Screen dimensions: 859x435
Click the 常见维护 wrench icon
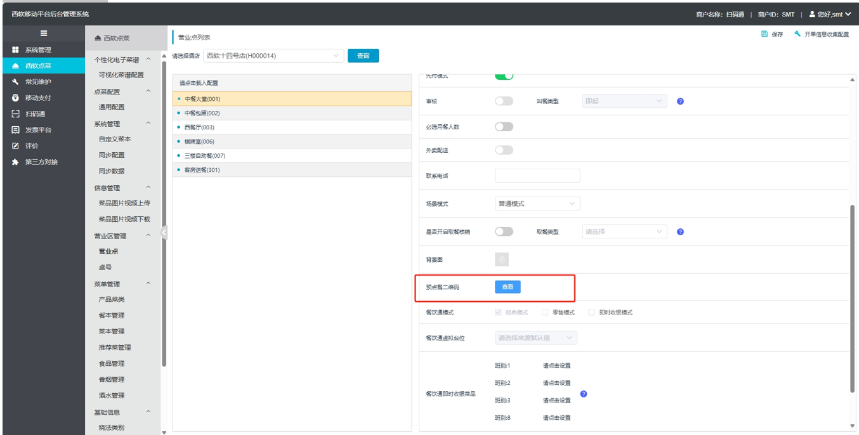pyautogui.click(x=15, y=82)
